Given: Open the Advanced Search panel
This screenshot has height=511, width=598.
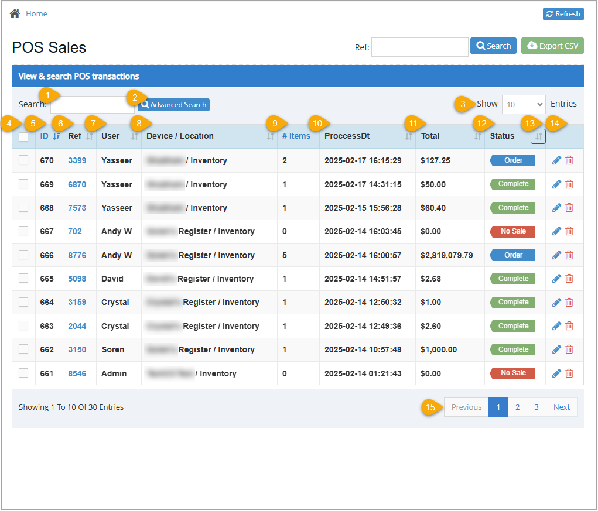Looking at the screenshot, I should click(x=173, y=104).
